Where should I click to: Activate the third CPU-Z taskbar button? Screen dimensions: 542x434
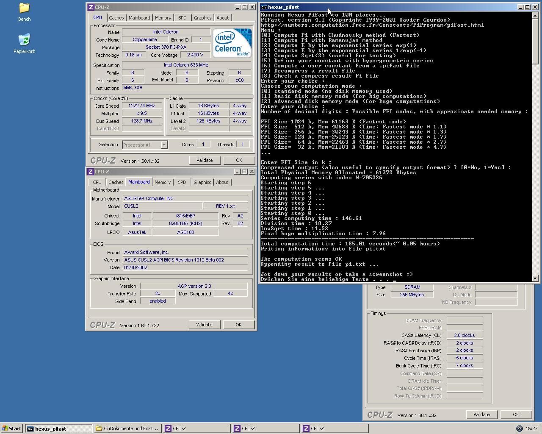pyautogui.click(x=335, y=428)
